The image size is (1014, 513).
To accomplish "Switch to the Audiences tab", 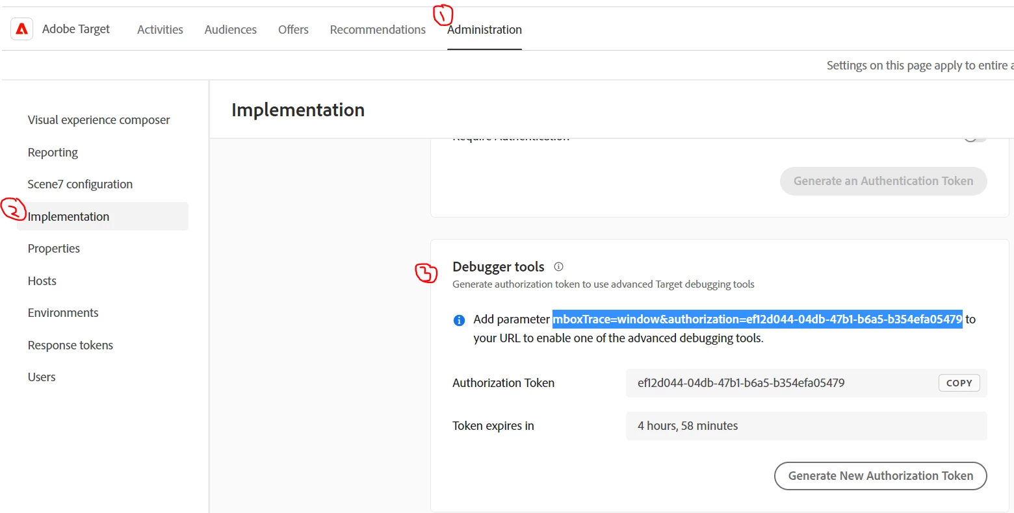I will tap(231, 29).
